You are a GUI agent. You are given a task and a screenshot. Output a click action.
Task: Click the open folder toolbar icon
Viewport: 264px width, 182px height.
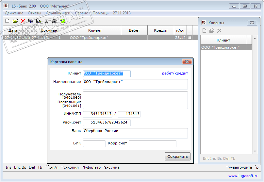point(15,21)
